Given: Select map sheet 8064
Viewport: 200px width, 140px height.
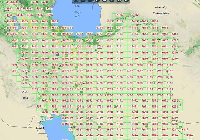Looking at the screenshot, I should [x=165, y=28].
